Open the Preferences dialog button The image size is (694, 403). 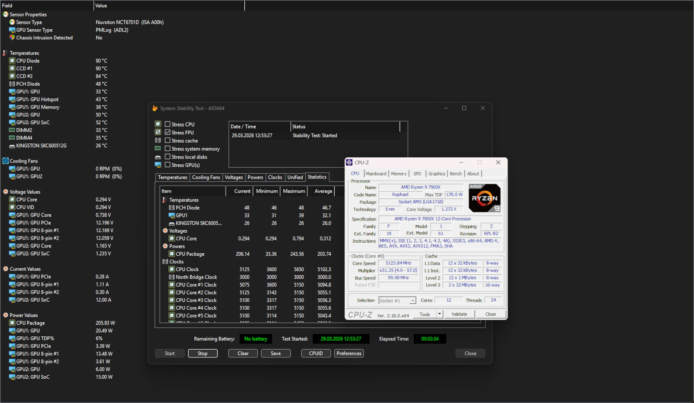349,354
